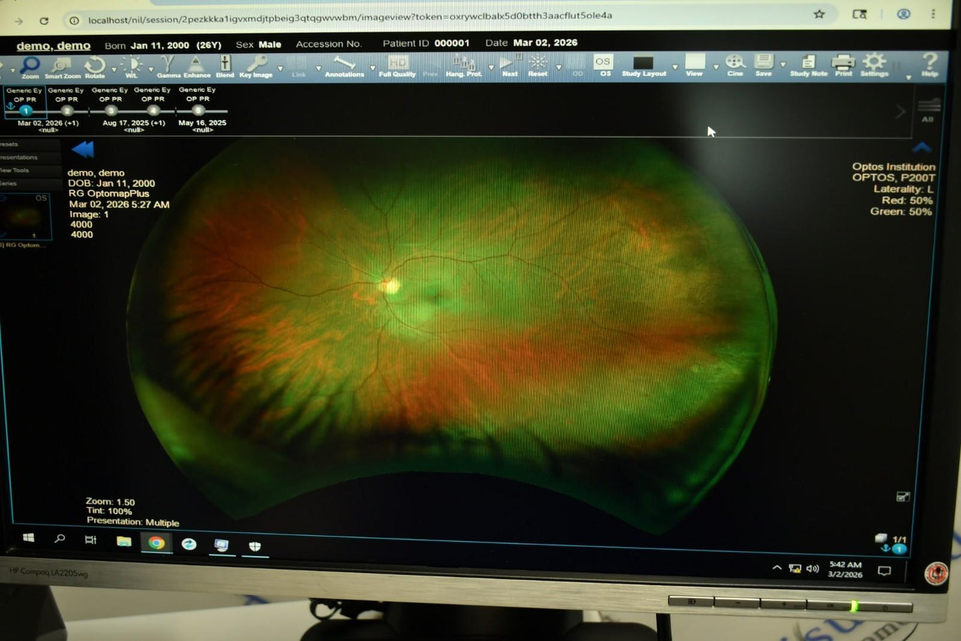The image size is (961, 641).
Task: Select the Blend tool
Action: pyautogui.click(x=225, y=67)
